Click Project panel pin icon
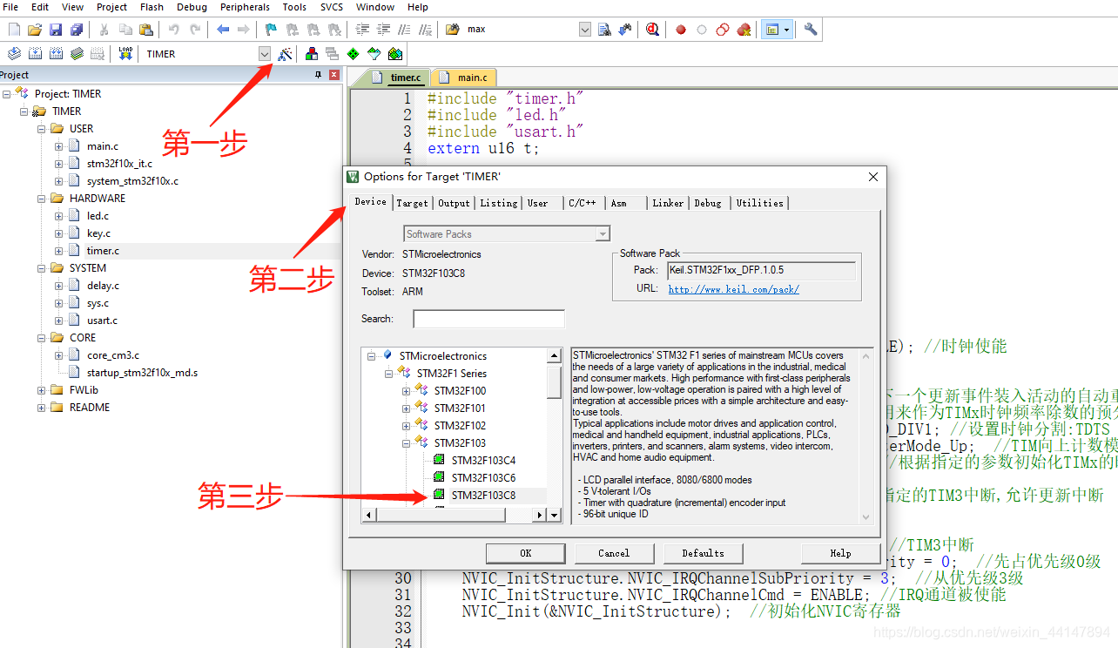Image resolution: width=1118 pixels, height=648 pixels. click(x=318, y=75)
